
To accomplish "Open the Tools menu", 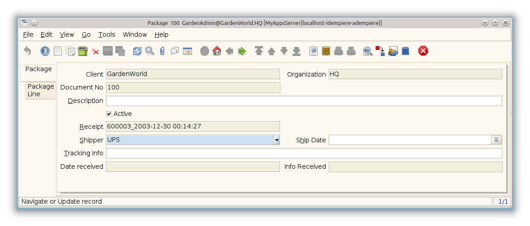I will point(106,34).
